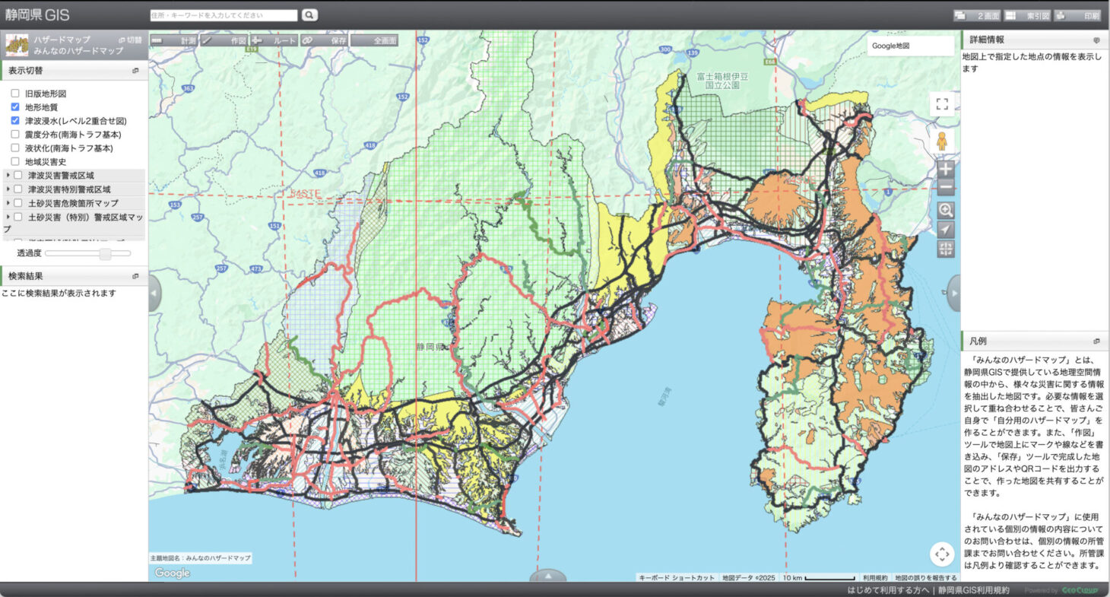The image size is (1110, 597).
Task: Open the 作図 drawing tool
Action: point(224,40)
